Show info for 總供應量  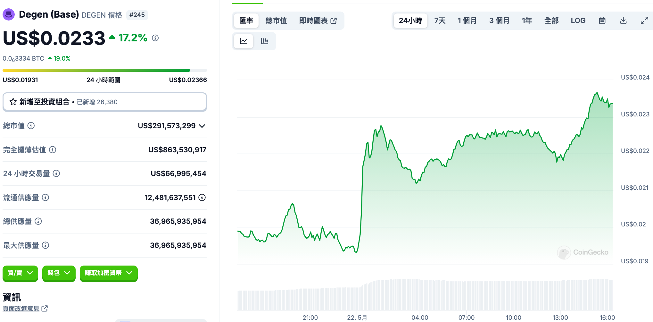click(38, 221)
